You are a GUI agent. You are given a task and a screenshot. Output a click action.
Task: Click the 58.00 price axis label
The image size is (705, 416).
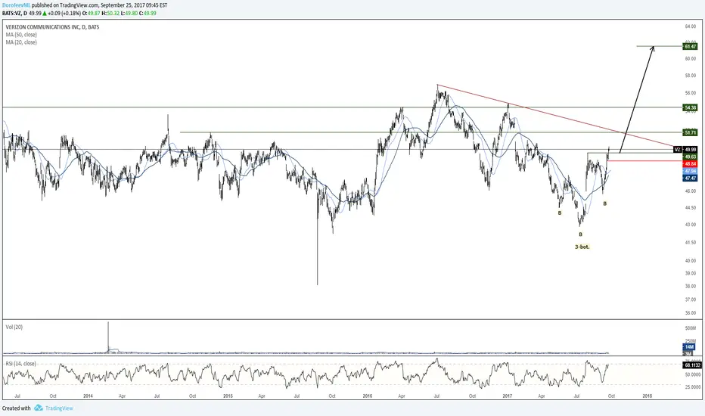690,76
